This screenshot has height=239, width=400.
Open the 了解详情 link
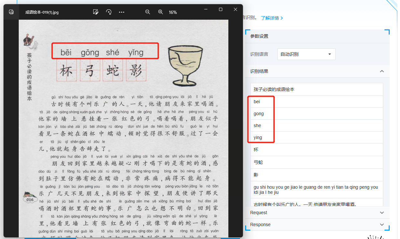coord(272,18)
